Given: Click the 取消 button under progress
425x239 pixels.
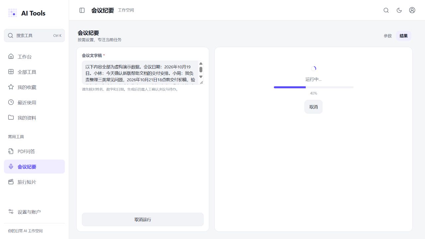Looking at the screenshot, I should pos(313,107).
